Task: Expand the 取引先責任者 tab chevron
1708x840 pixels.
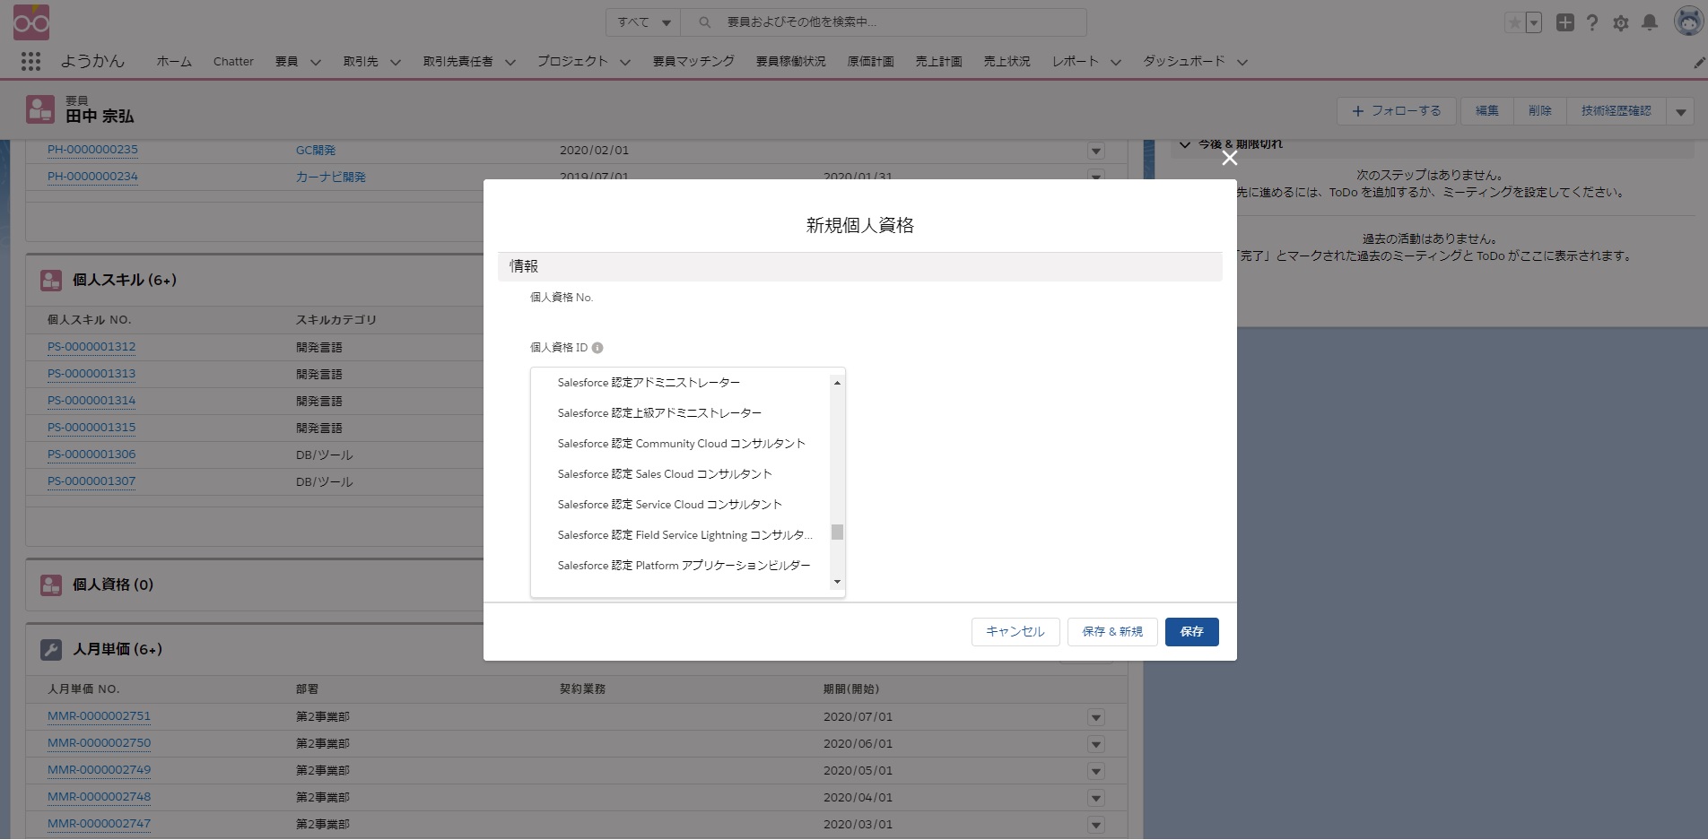Action: (x=510, y=62)
